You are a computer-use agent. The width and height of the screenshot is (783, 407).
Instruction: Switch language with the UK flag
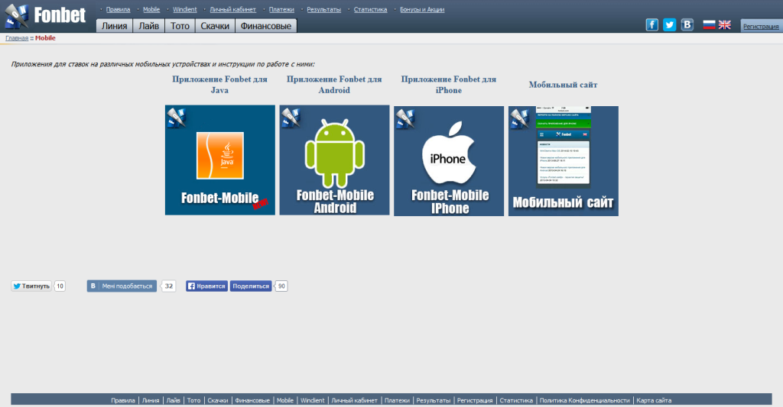[x=725, y=25]
